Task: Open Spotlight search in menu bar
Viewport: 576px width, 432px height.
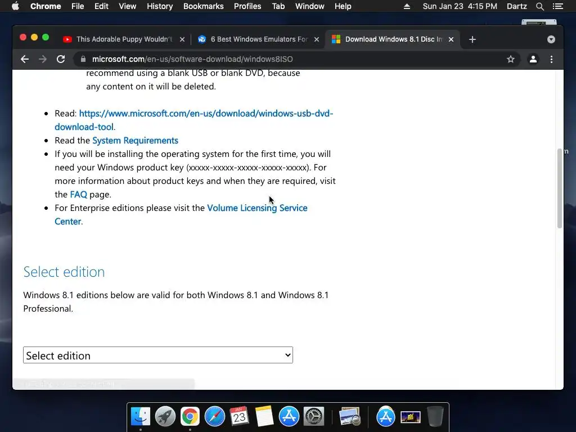Action: (539, 6)
